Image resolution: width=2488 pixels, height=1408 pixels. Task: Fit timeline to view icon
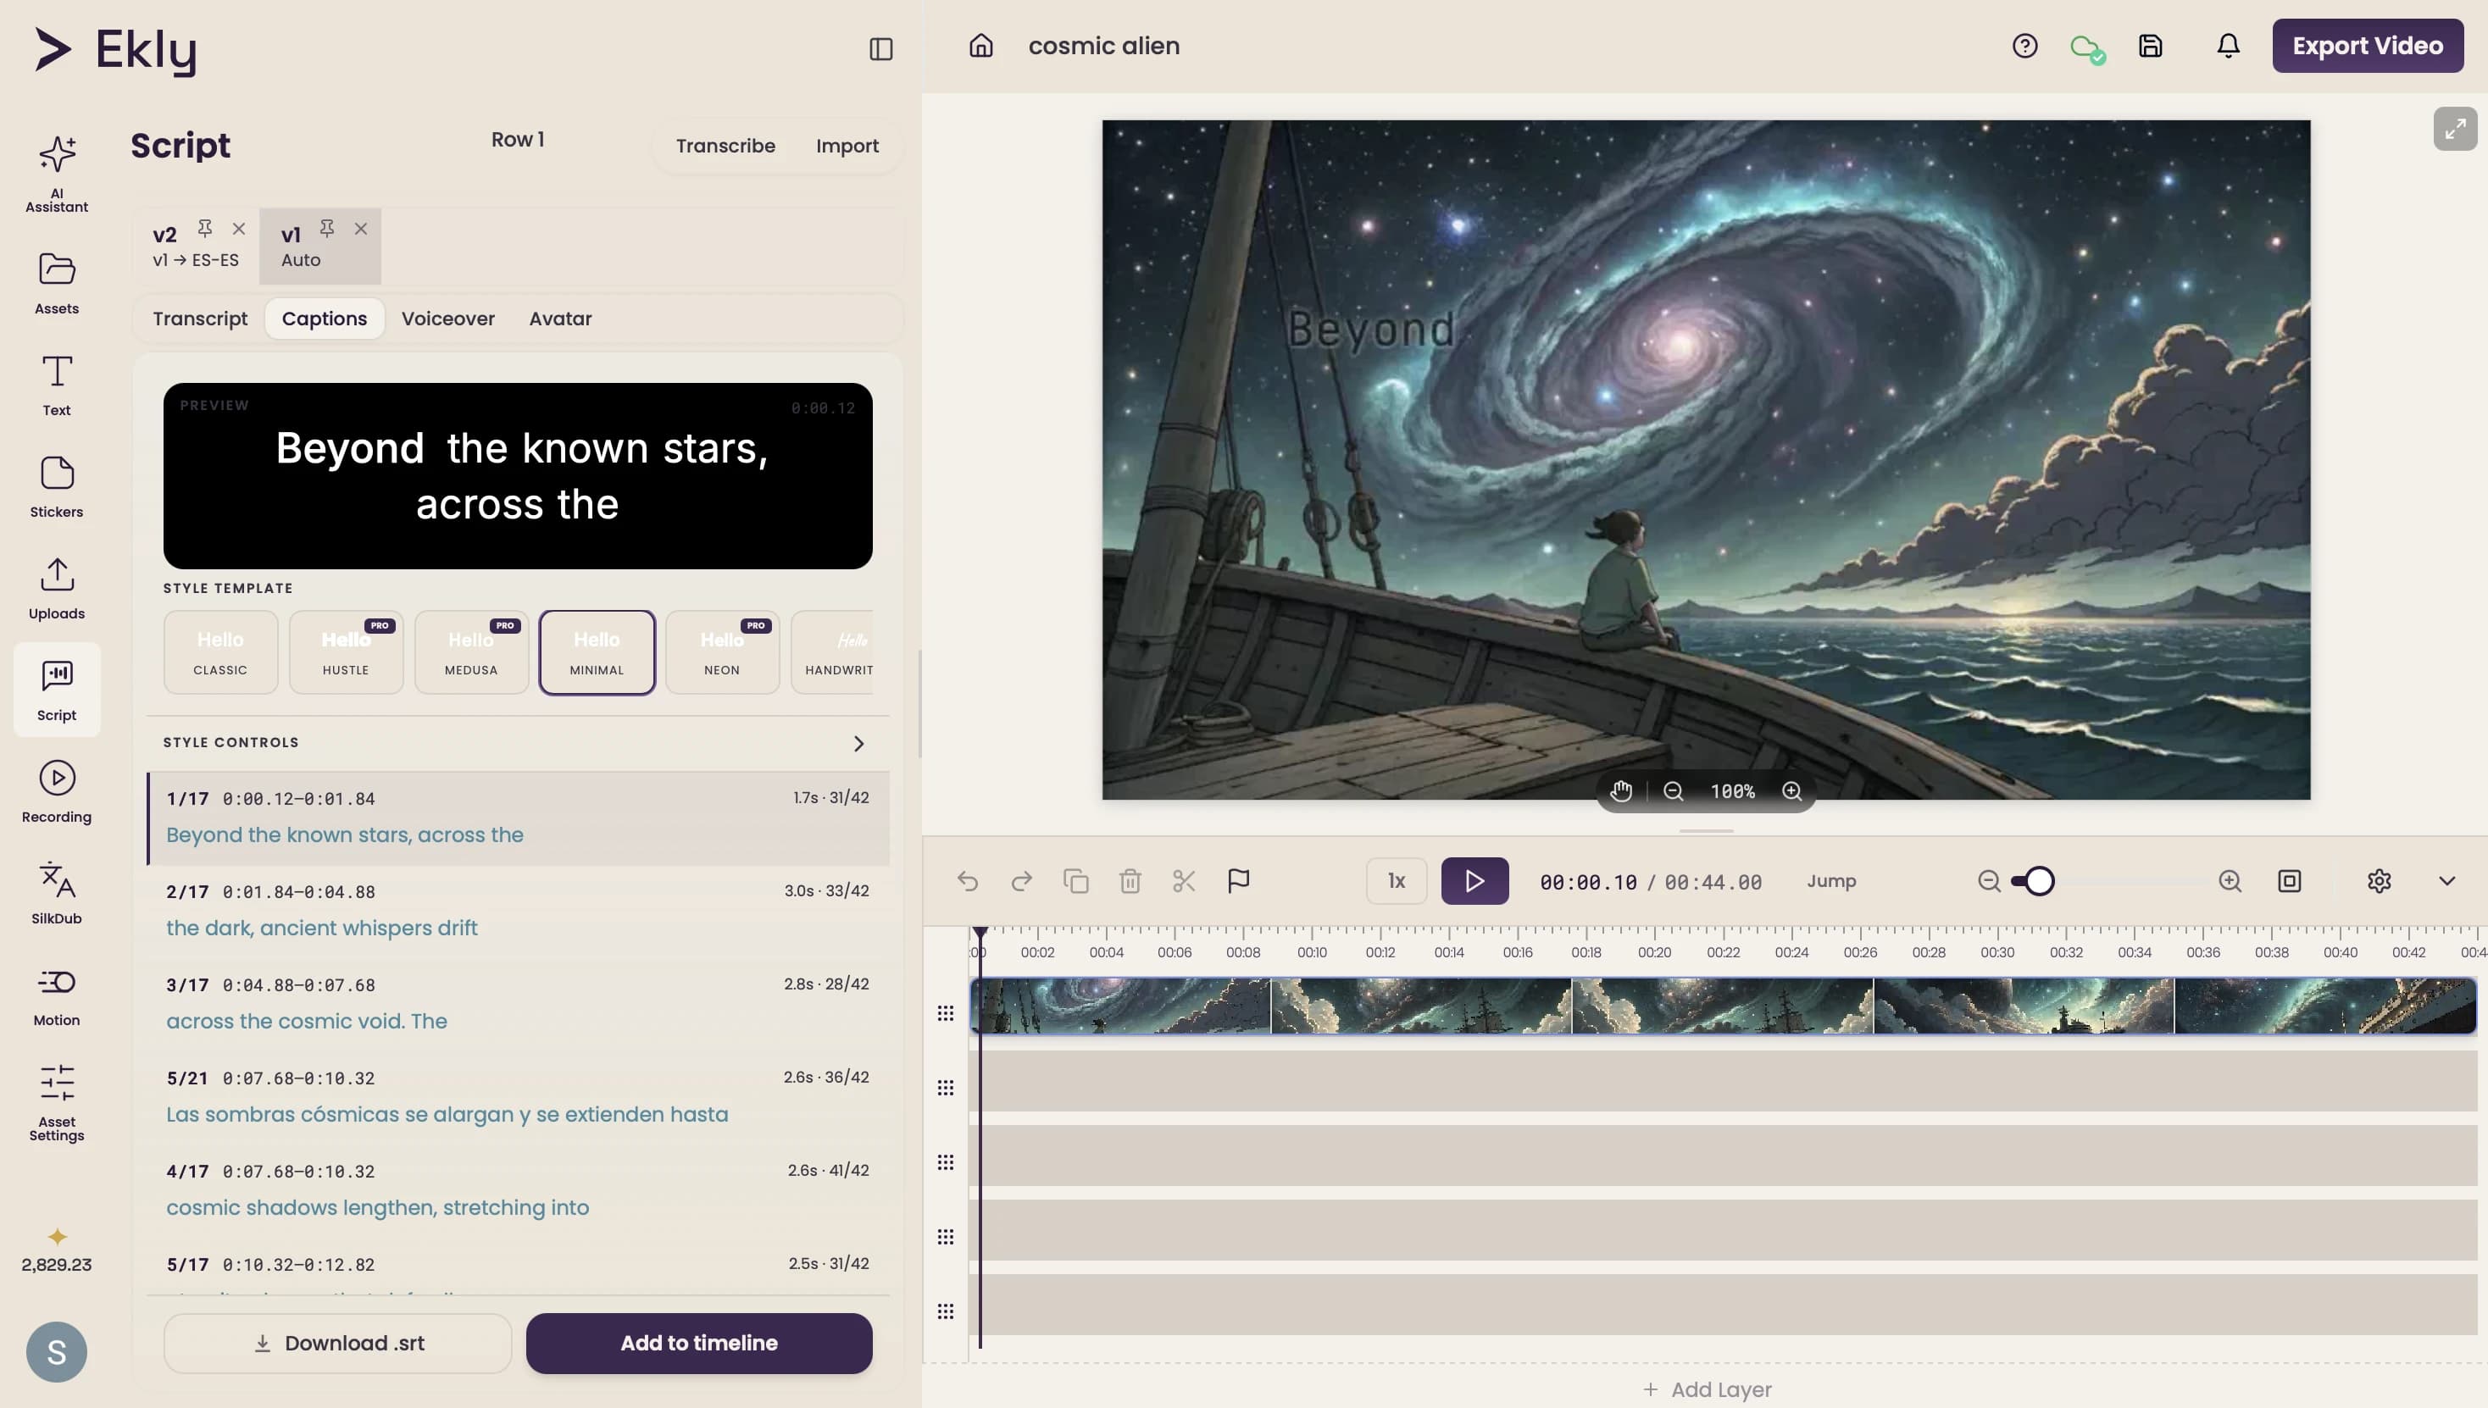pos(2289,881)
